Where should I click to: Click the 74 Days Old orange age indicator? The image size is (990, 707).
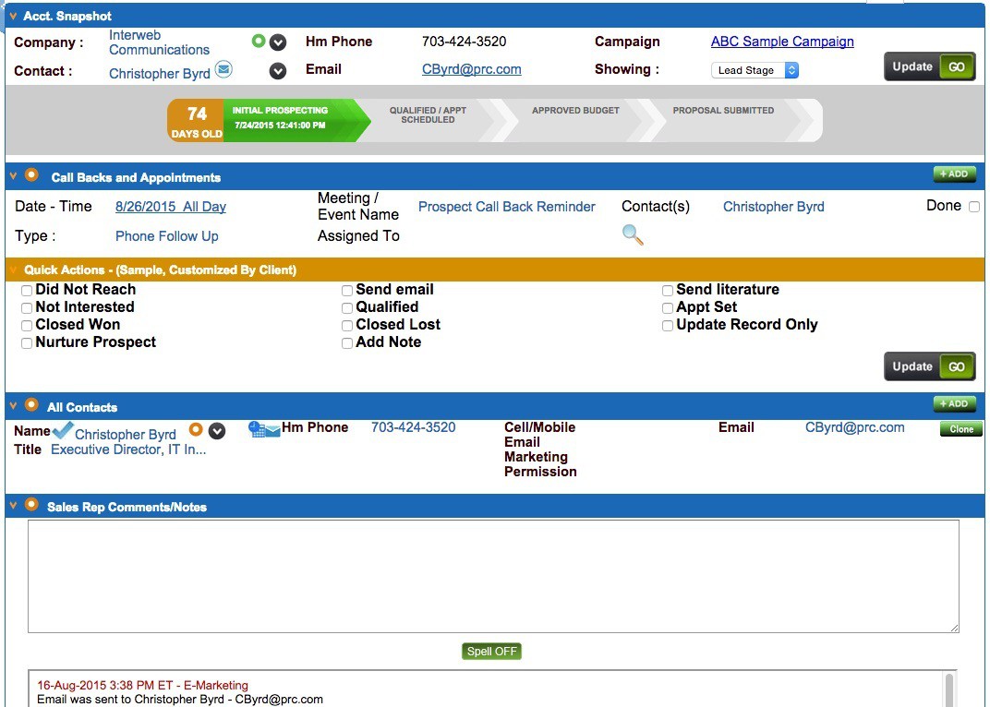tap(196, 120)
